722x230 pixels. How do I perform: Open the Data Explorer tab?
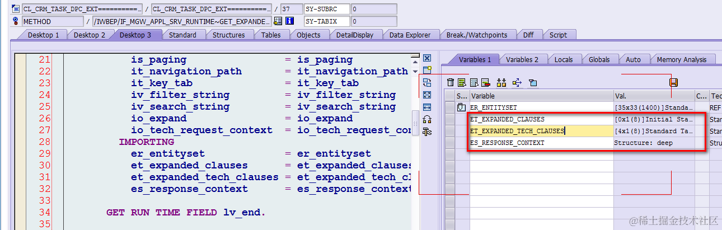[410, 35]
